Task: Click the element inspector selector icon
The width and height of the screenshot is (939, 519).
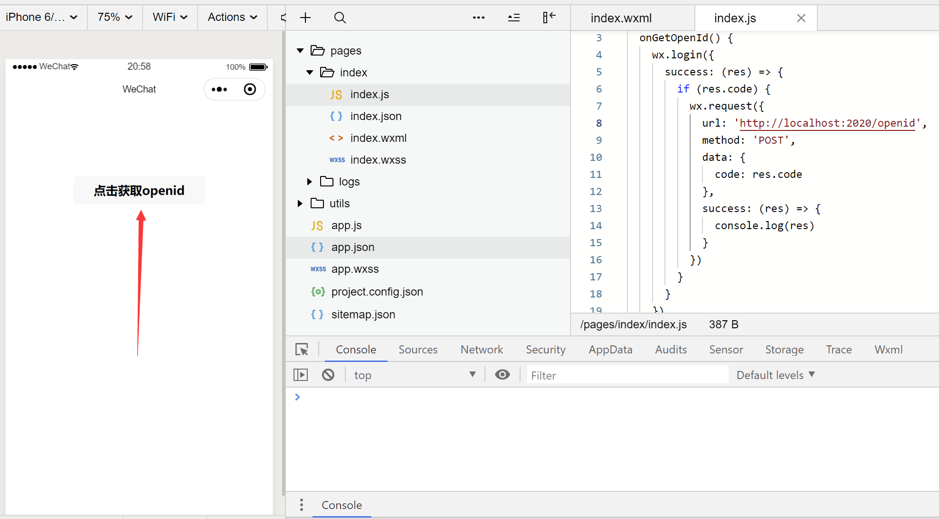Action: tap(302, 350)
